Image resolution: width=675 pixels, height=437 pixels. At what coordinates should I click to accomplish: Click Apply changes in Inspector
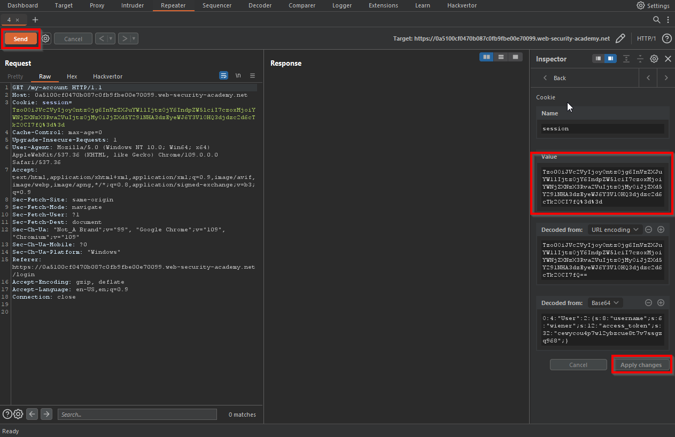pos(640,365)
